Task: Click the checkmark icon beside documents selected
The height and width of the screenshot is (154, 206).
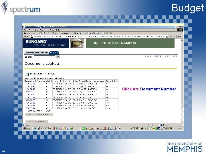Action: click(27, 74)
